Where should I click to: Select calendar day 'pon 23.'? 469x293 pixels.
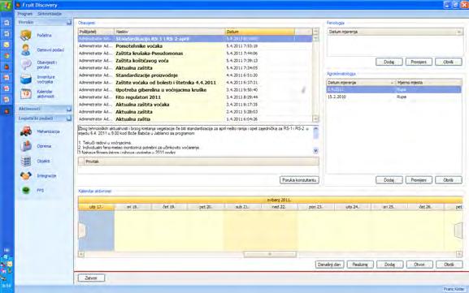point(315,207)
